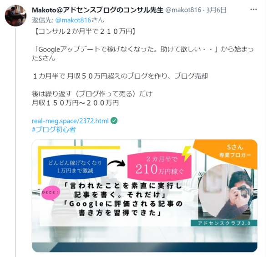Click the @makot816 reply-to mention
The image size is (273, 257).
73,20
